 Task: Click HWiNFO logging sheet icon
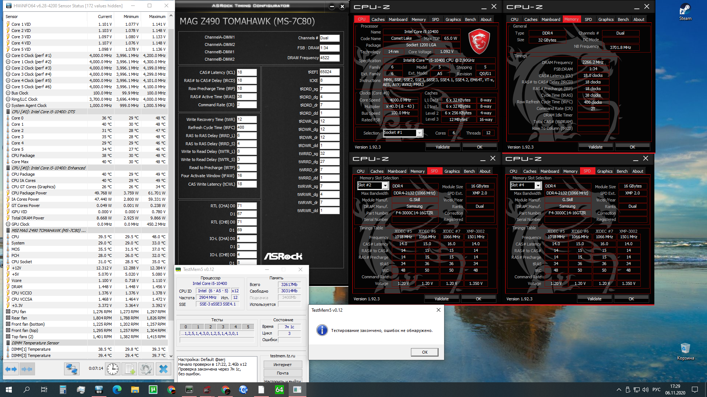point(130,369)
